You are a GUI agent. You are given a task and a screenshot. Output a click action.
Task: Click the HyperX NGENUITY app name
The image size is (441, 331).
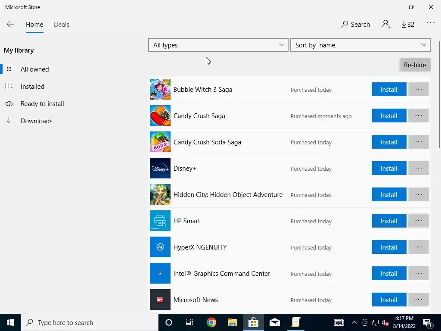coord(200,247)
